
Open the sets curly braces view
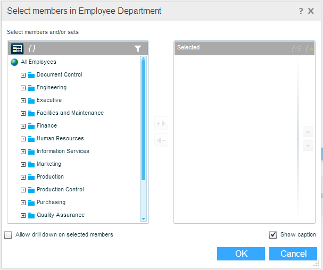[32, 48]
